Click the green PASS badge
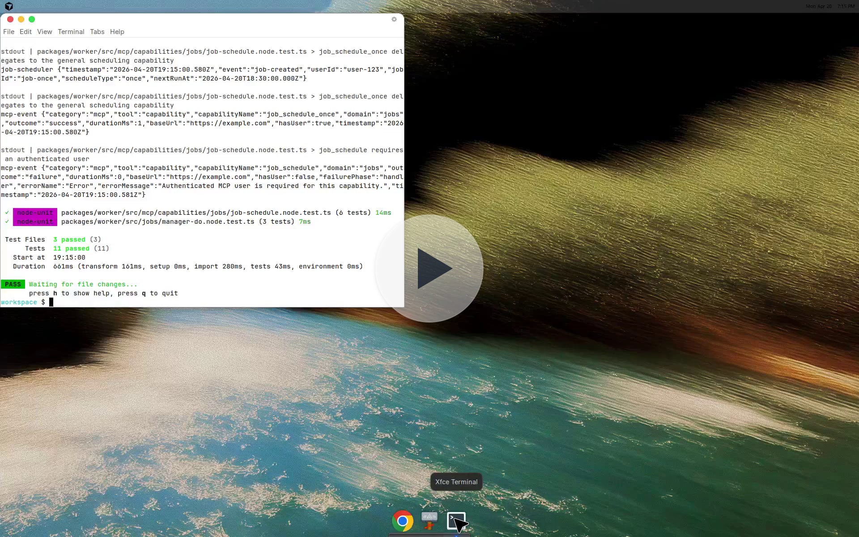This screenshot has height=537, width=859. 13,284
